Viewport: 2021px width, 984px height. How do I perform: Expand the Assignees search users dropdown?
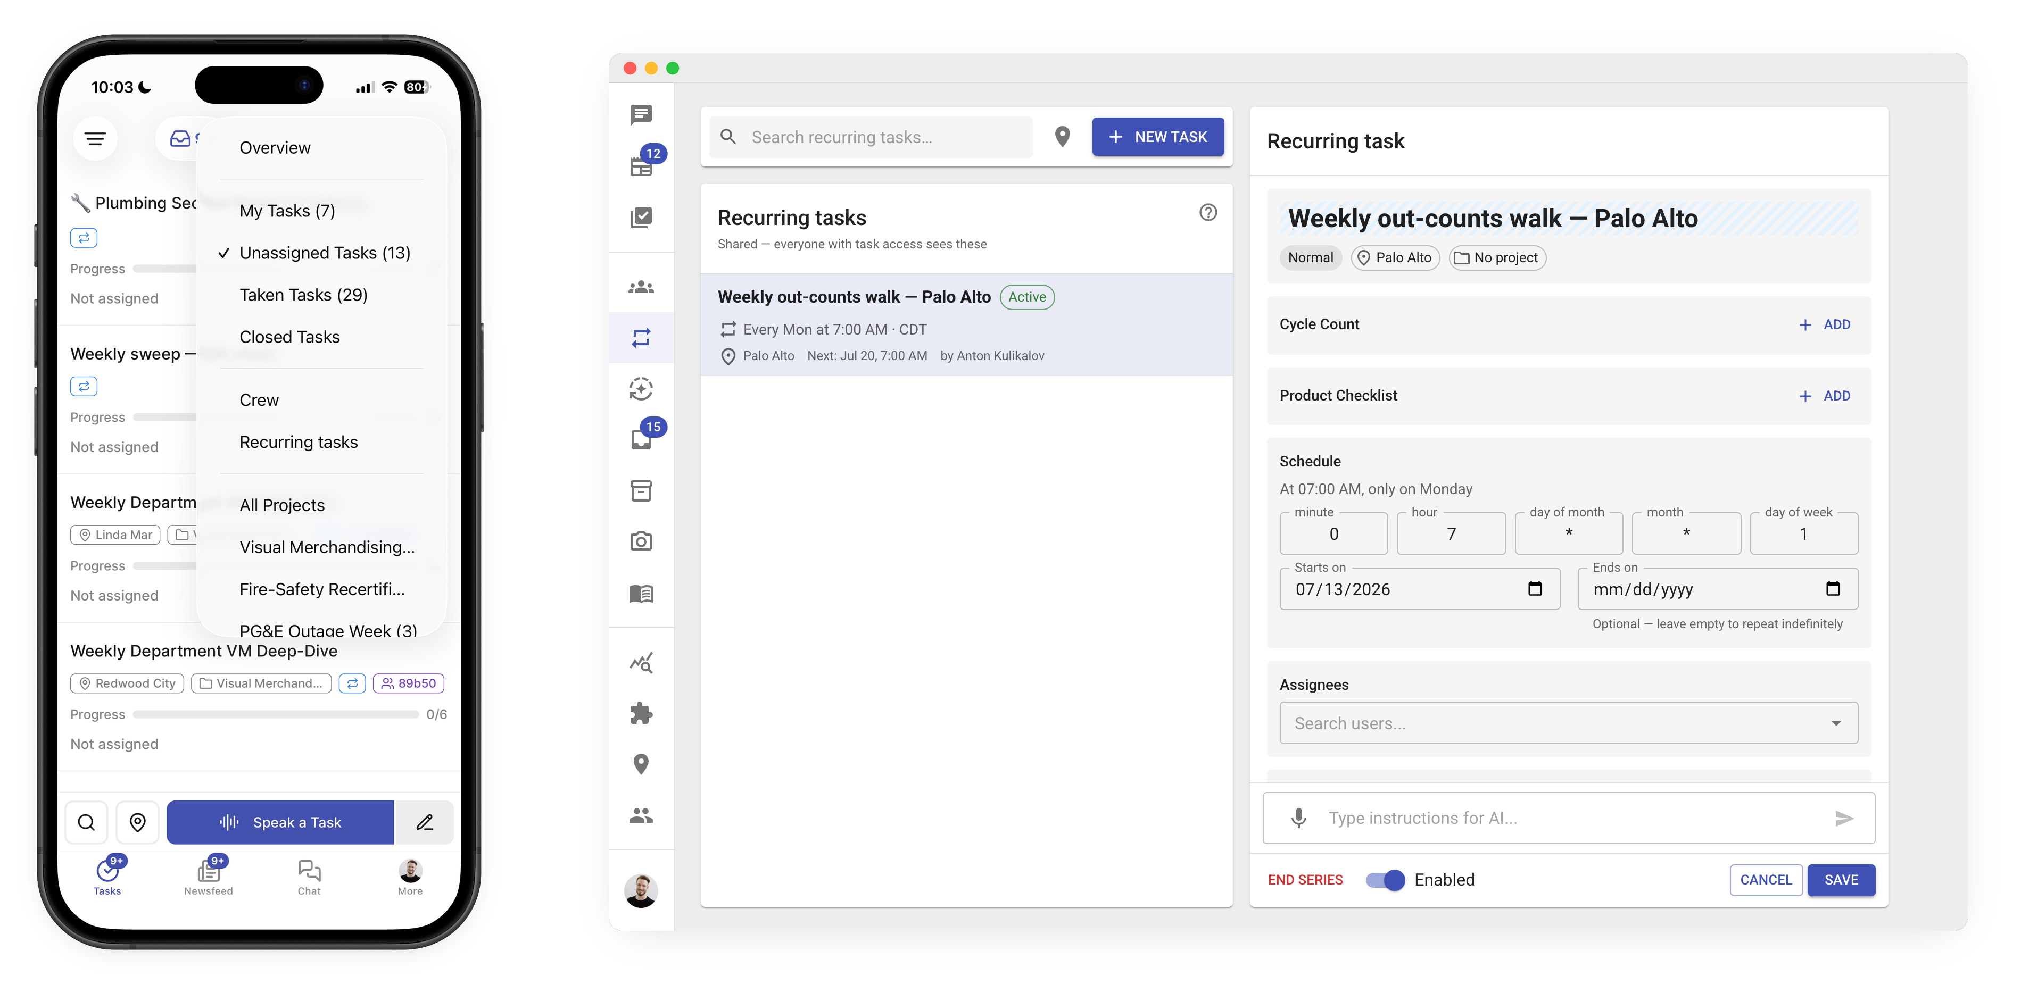point(1836,723)
